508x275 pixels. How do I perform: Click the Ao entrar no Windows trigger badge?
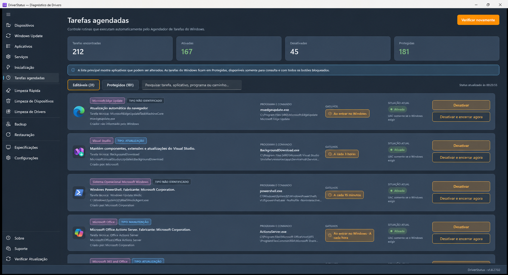pos(347,114)
